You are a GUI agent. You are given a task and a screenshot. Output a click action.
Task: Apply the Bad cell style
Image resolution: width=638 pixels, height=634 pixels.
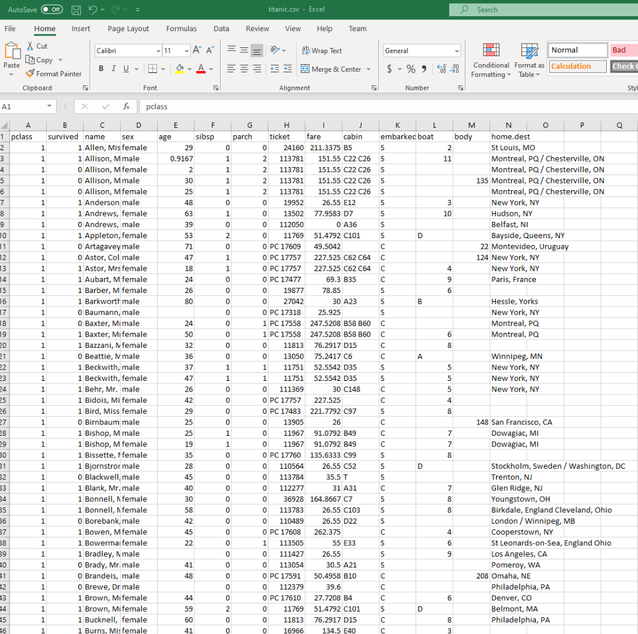627,50
